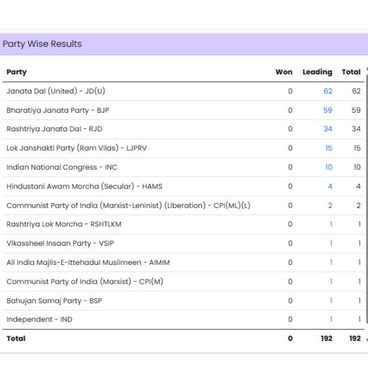Open JD(U) leading count 62 link

[328, 91]
